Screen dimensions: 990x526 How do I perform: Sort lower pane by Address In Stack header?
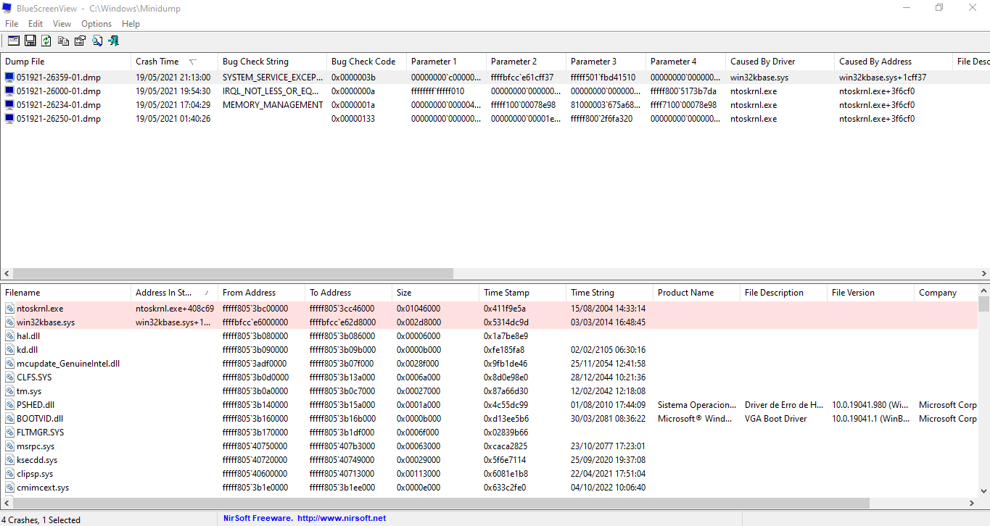174,293
